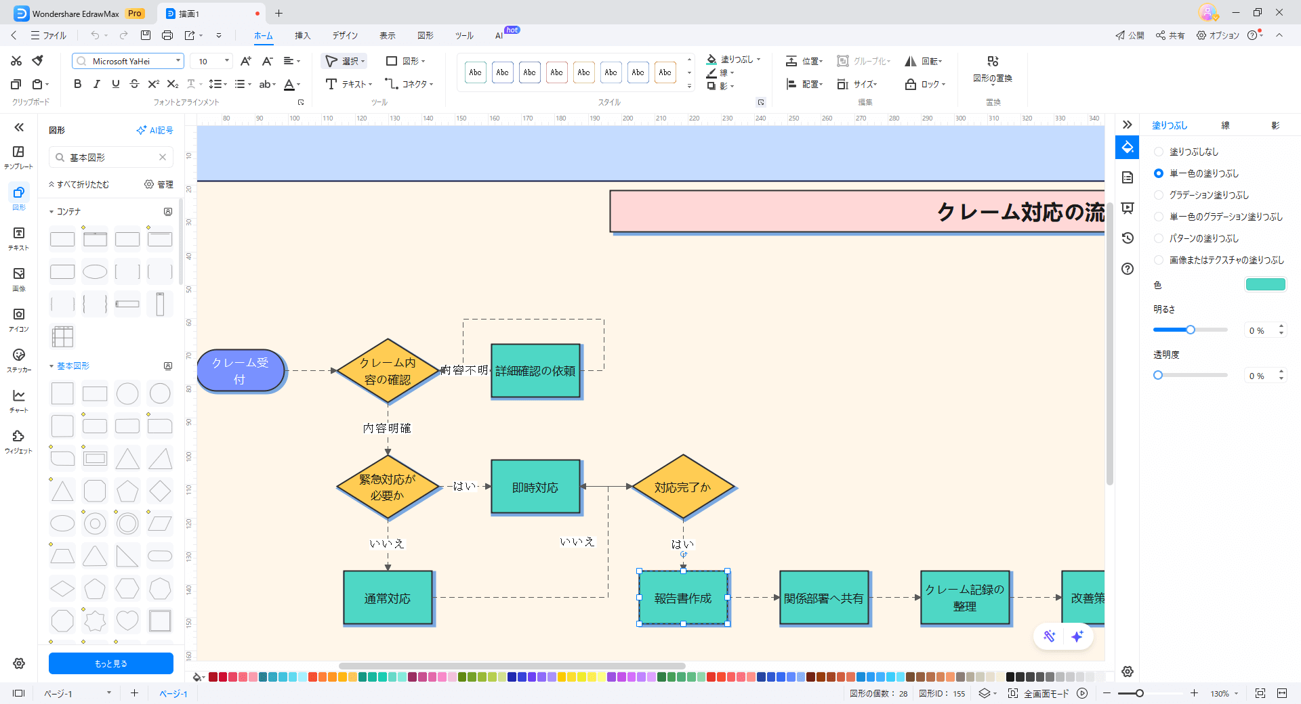Collapse the 基本図形 shape category
1301x704 pixels.
tap(51, 366)
